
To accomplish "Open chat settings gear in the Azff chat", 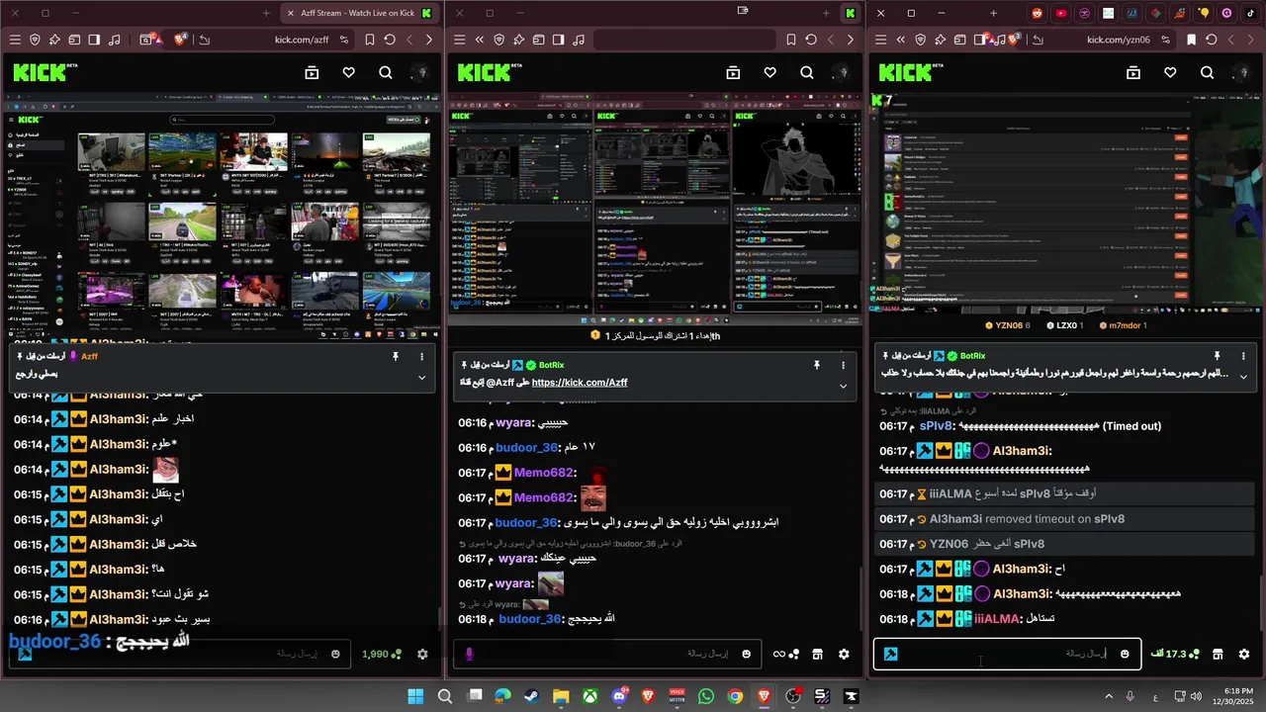I will [422, 654].
